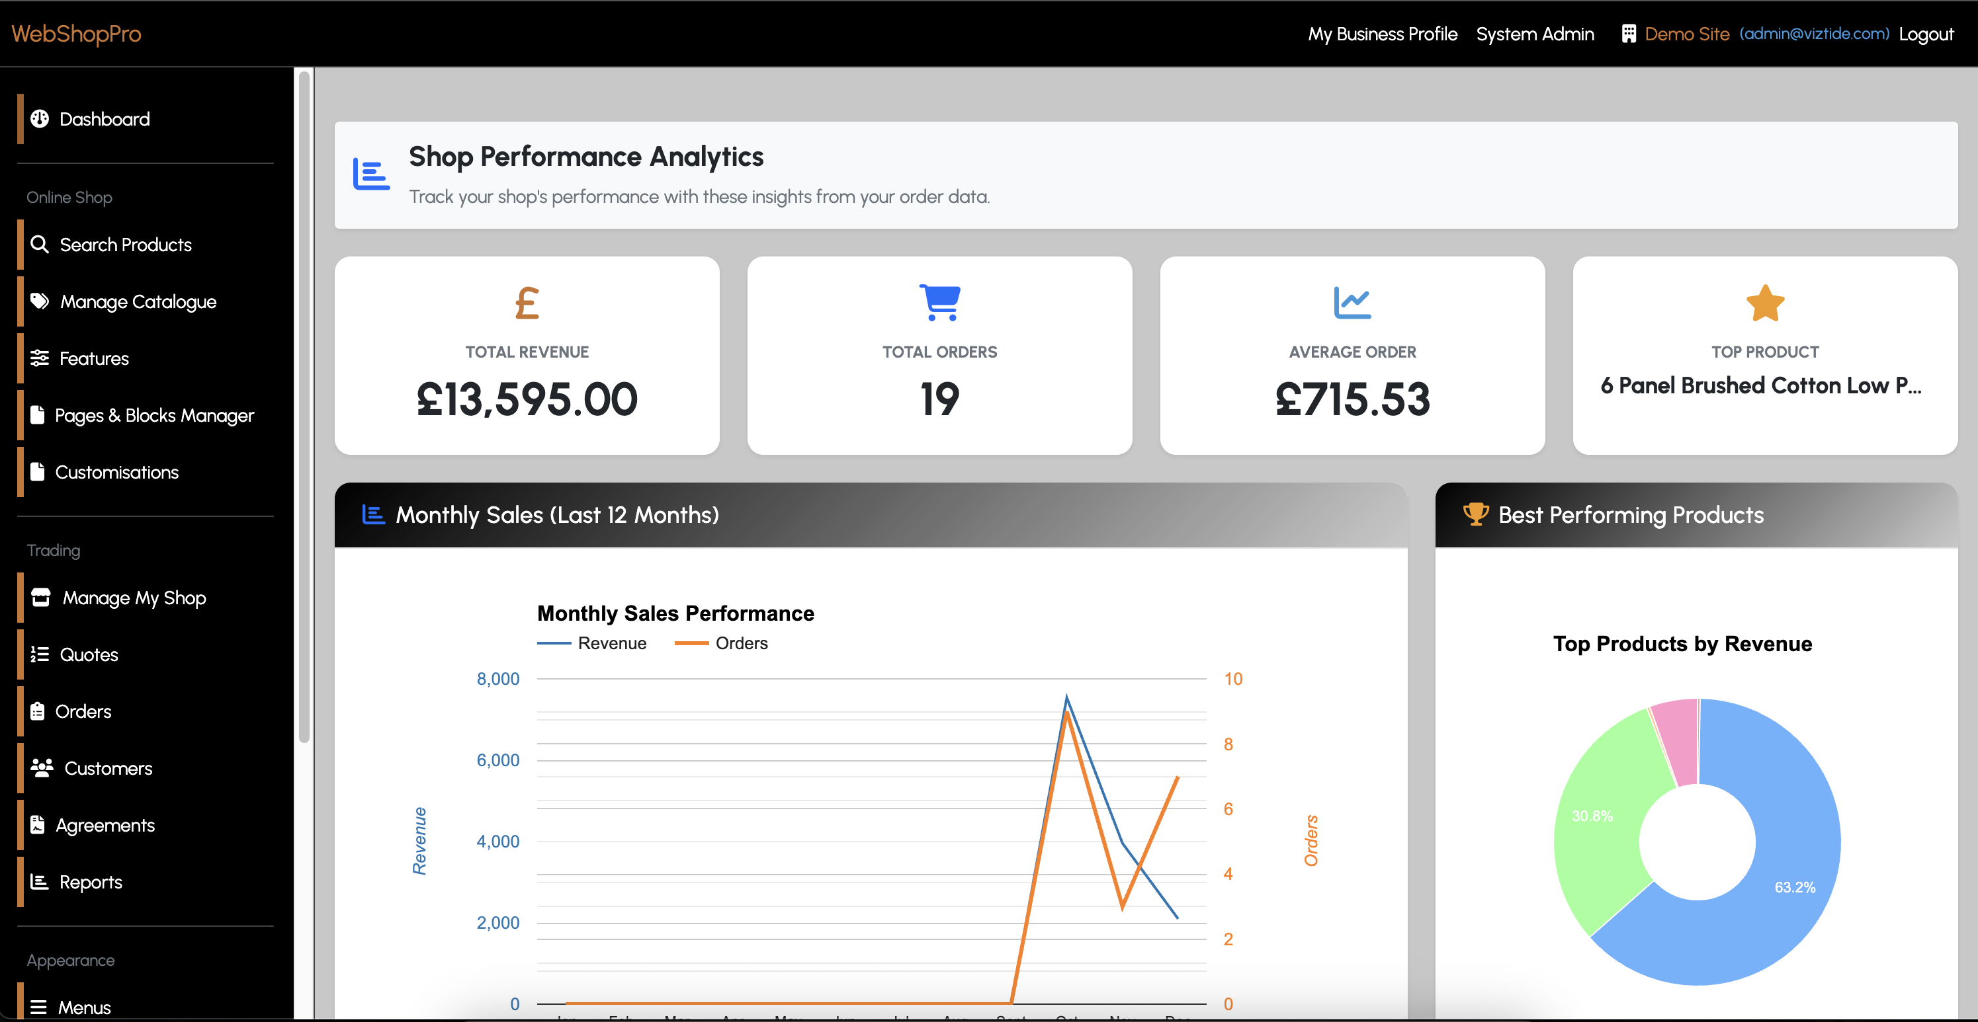Open the Quotes menu item
This screenshot has height=1022, width=1978.
click(x=88, y=654)
